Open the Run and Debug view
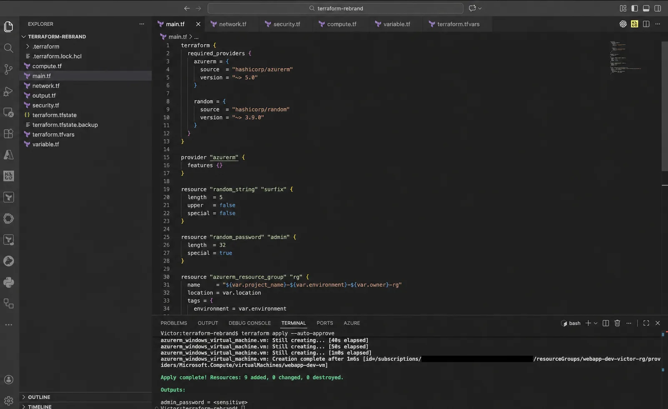Viewport: 668px width, 409px height. (x=8, y=91)
